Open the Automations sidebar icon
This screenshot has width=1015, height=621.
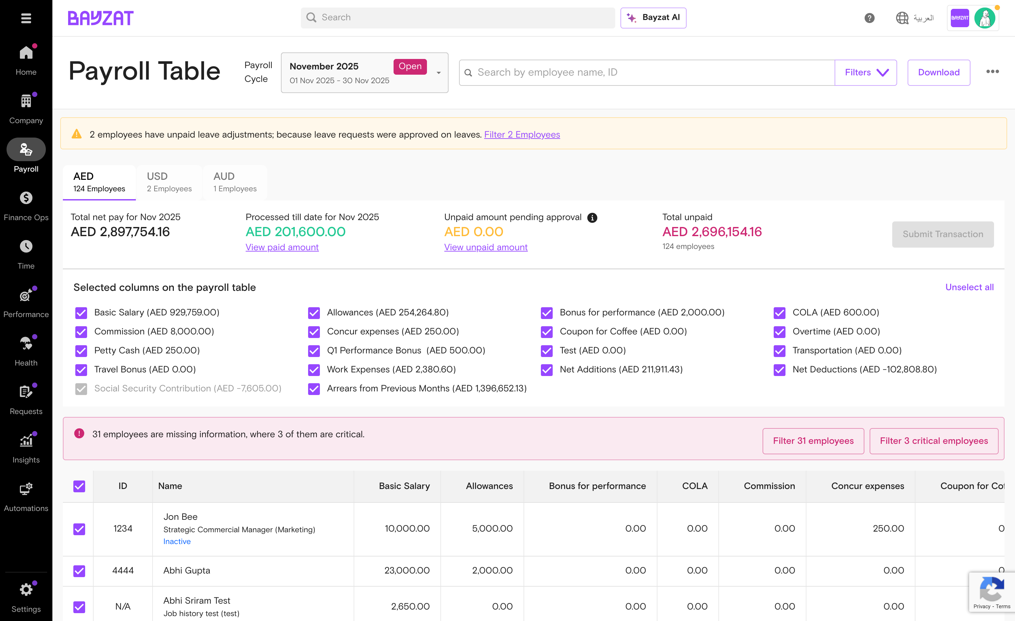coord(26,489)
